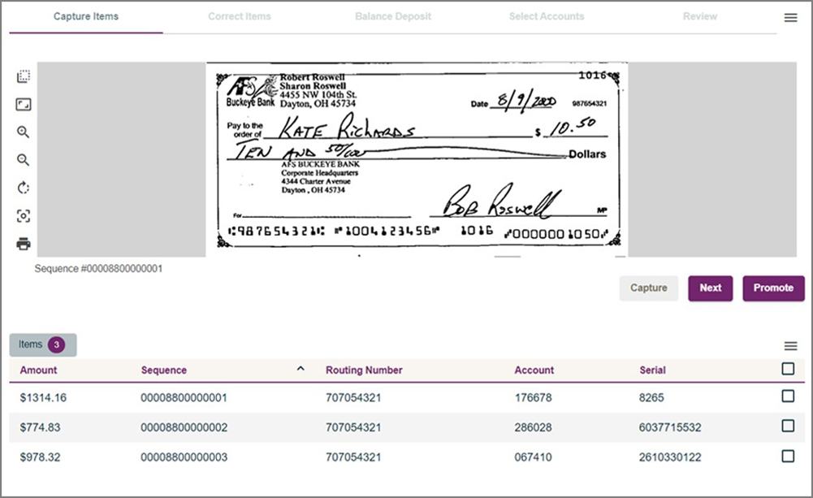Click the fit-to-screen aspect ratio icon
Image resolution: width=813 pixels, height=498 pixels.
(24, 105)
